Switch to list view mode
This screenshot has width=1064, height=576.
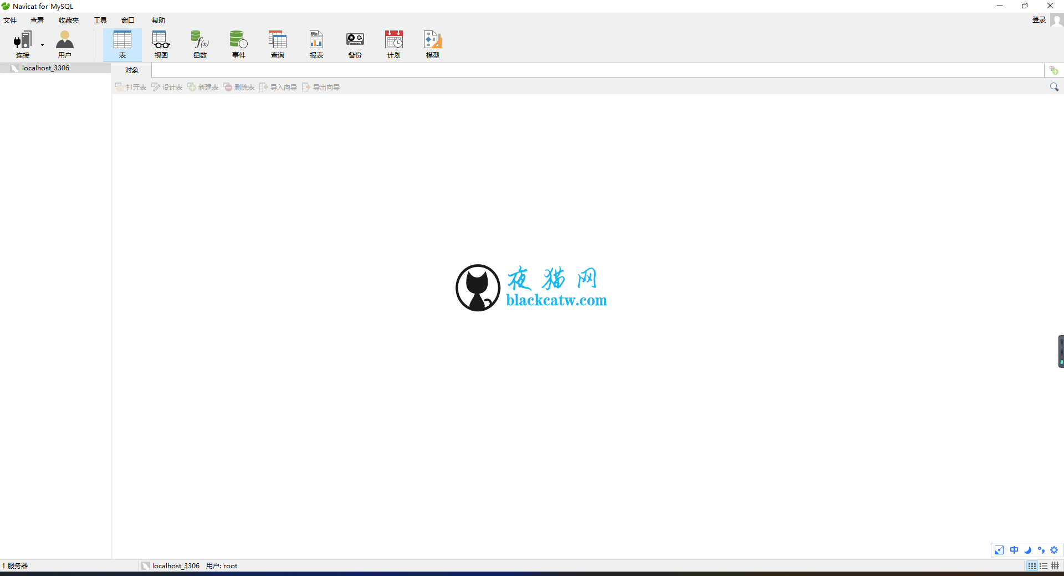[x=1043, y=565]
